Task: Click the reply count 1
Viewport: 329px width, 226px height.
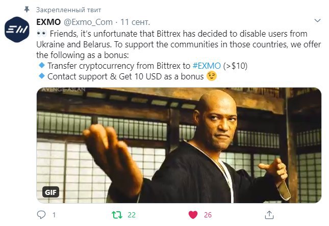Action: tap(54, 215)
